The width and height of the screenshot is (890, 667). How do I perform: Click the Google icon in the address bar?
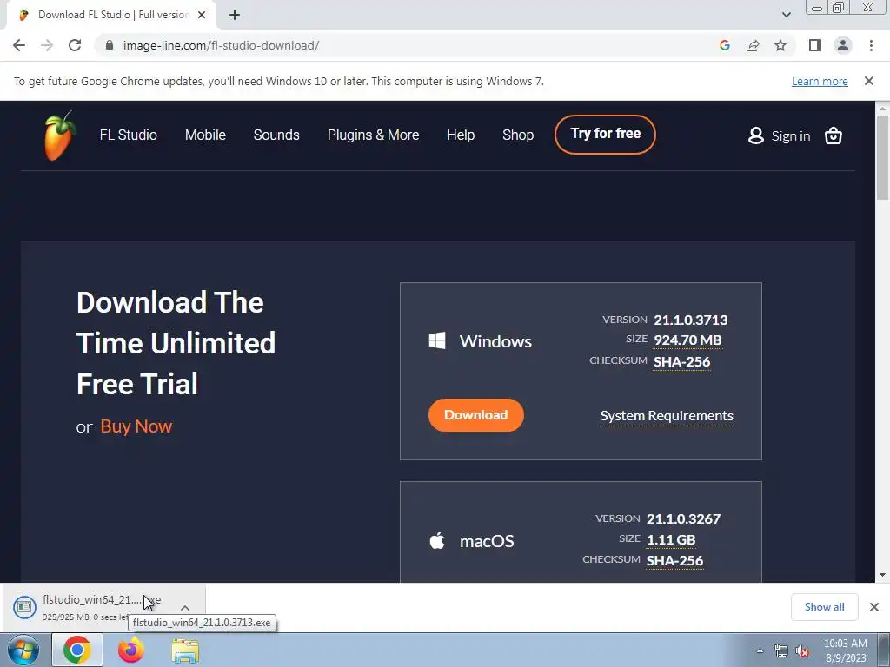(x=724, y=45)
